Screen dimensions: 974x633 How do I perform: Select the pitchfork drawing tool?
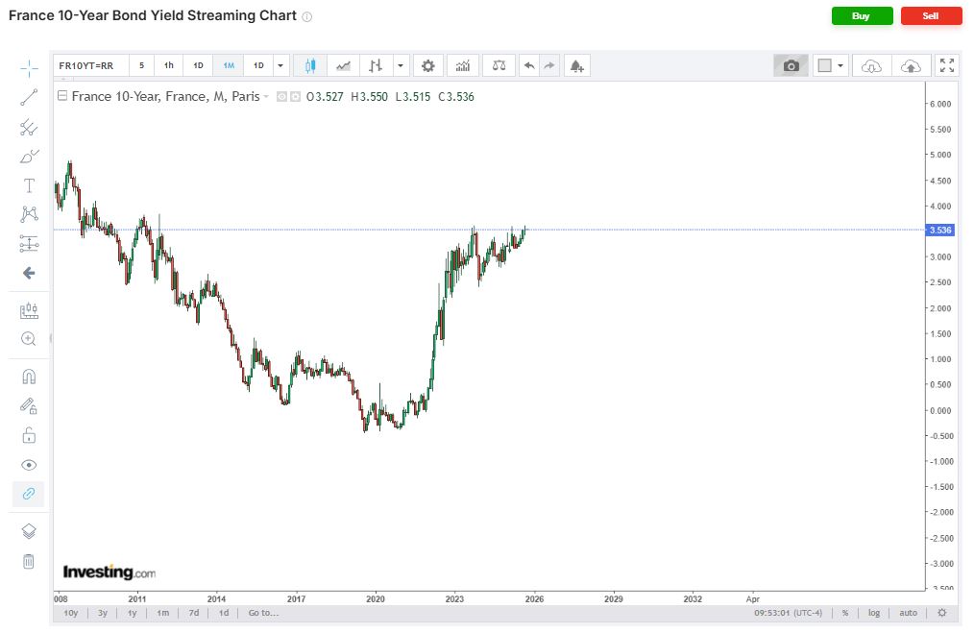coord(29,127)
